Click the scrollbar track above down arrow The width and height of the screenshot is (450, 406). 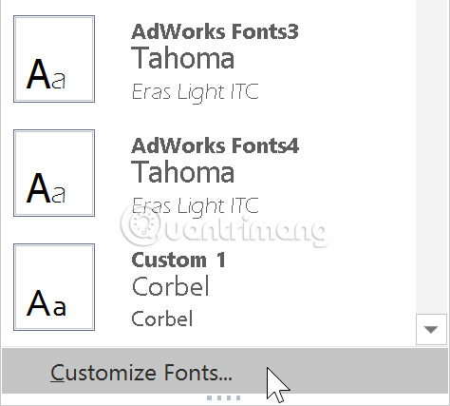(431, 157)
